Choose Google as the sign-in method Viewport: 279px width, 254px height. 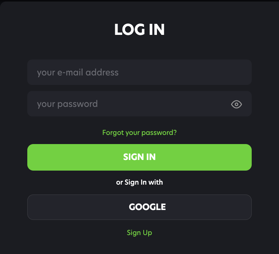coord(139,207)
